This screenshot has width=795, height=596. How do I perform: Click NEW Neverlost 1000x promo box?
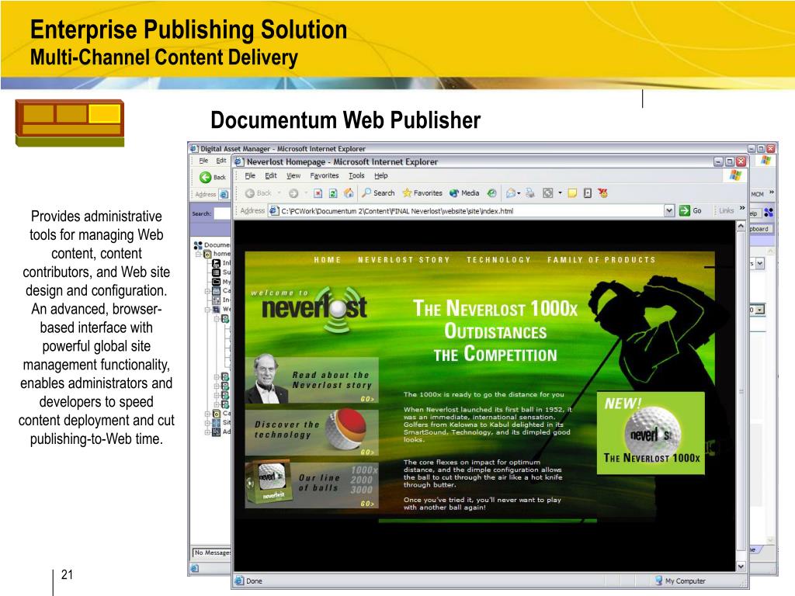coord(651,433)
